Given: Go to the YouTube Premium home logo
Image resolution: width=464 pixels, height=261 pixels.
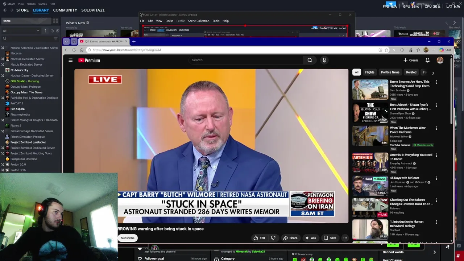Looking at the screenshot, I should (89, 61).
